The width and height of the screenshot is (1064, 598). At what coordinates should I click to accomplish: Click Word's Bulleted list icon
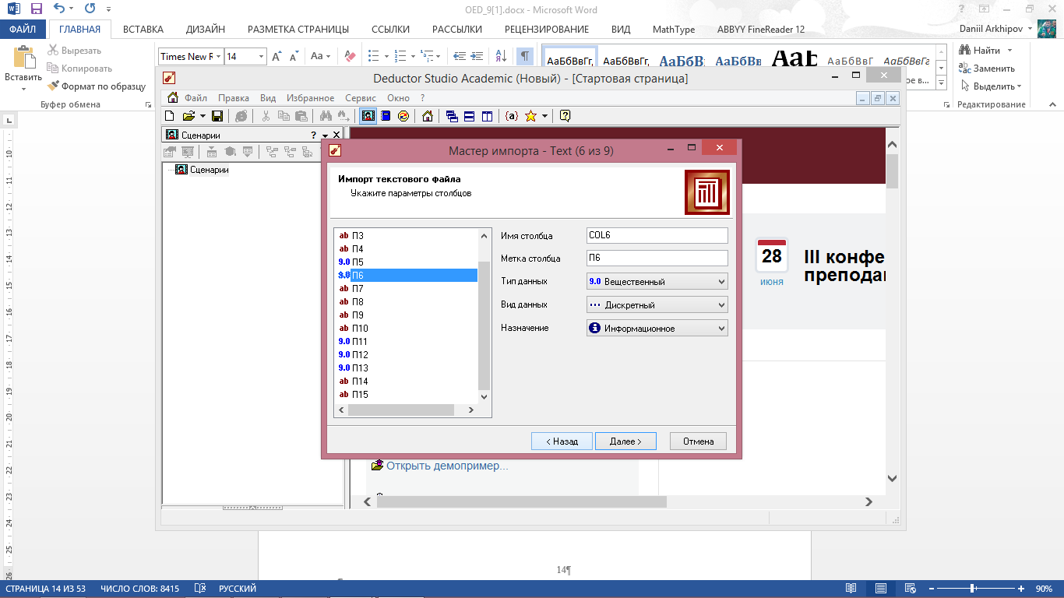(373, 56)
